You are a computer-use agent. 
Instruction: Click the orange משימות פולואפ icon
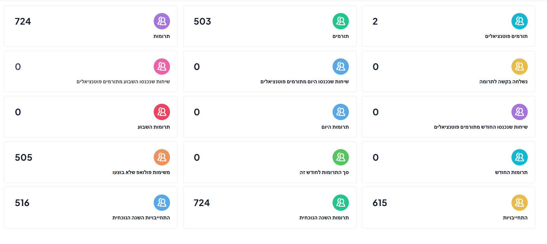tap(162, 157)
